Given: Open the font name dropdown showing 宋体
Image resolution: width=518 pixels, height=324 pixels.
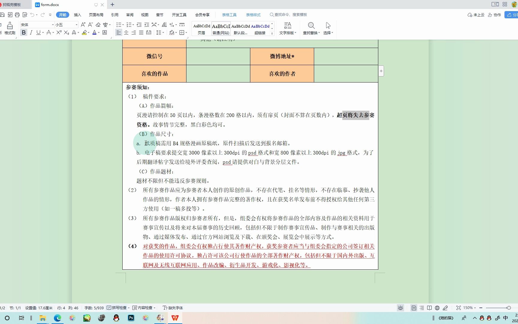Looking at the screenshot, I should click(53, 25).
